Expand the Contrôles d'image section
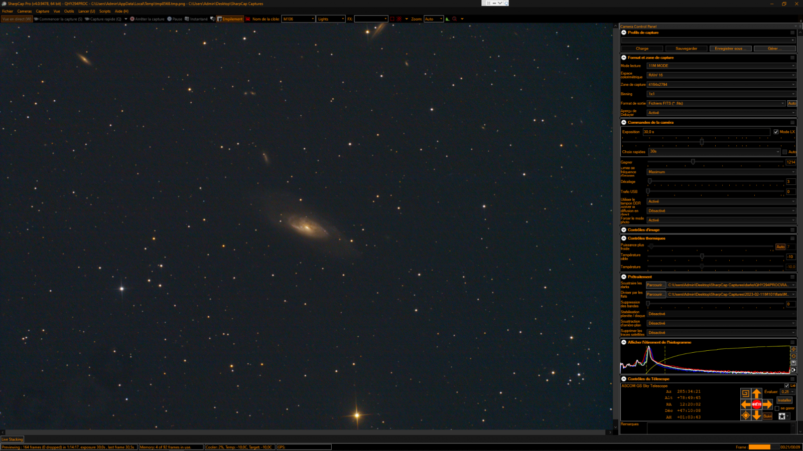 tap(624, 230)
